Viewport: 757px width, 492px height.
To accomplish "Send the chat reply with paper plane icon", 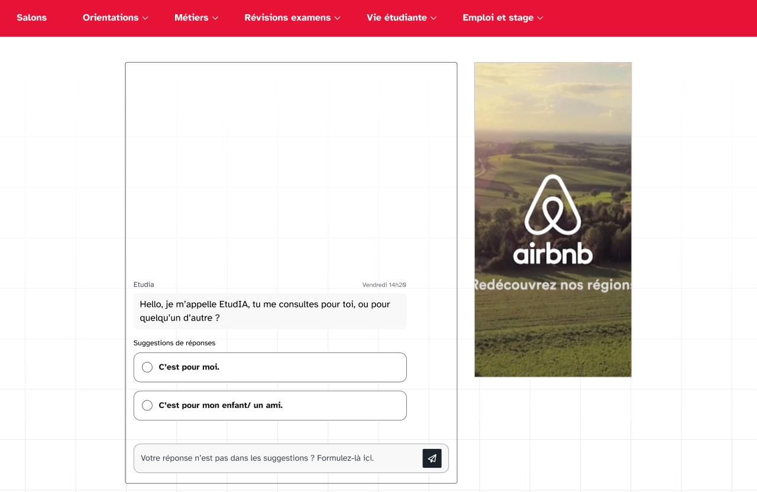I will pos(432,458).
